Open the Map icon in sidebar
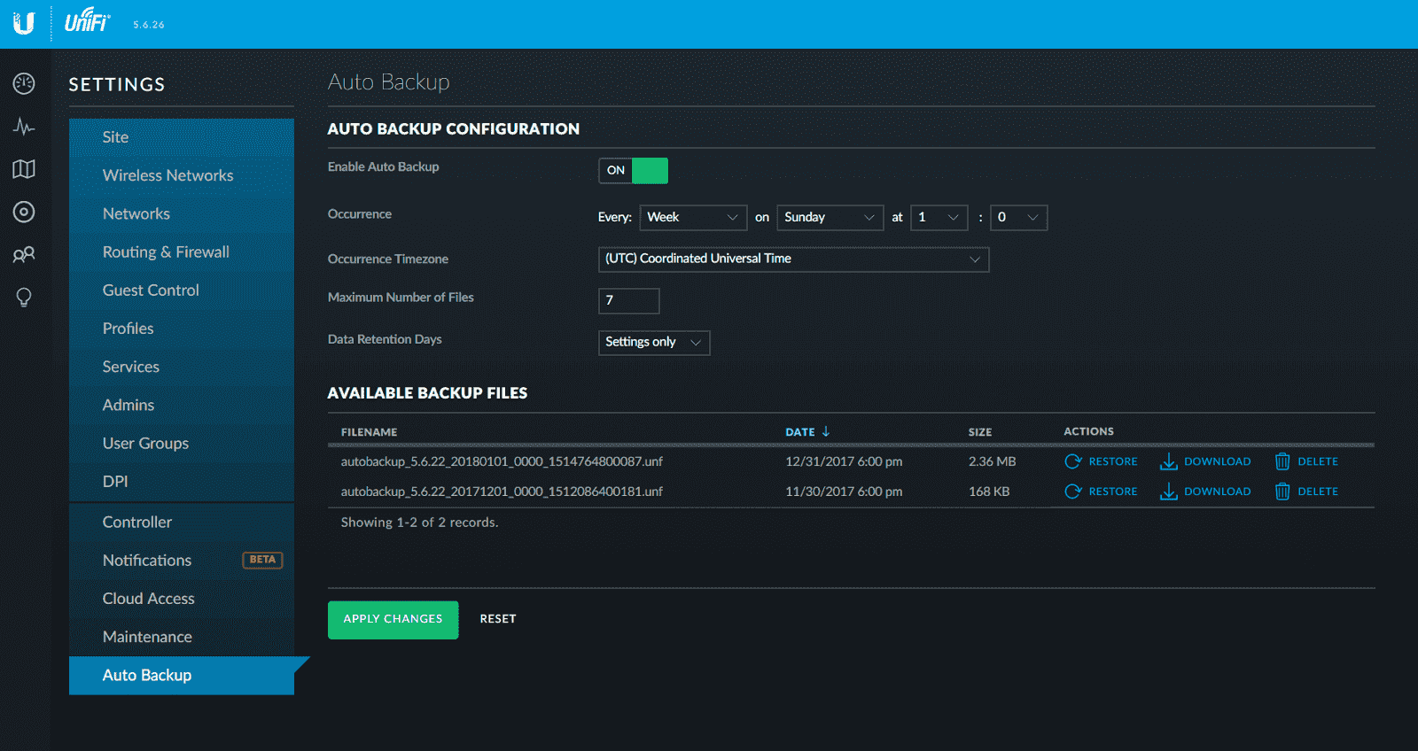This screenshot has height=751, width=1418. click(24, 169)
